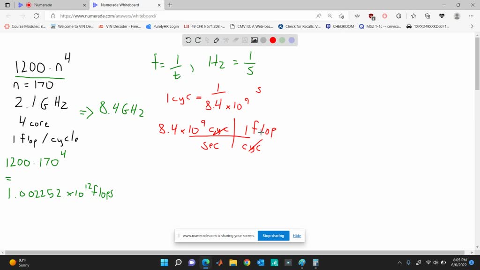Toggle the favorites star for this page
480x270 pixels.
point(341,15)
